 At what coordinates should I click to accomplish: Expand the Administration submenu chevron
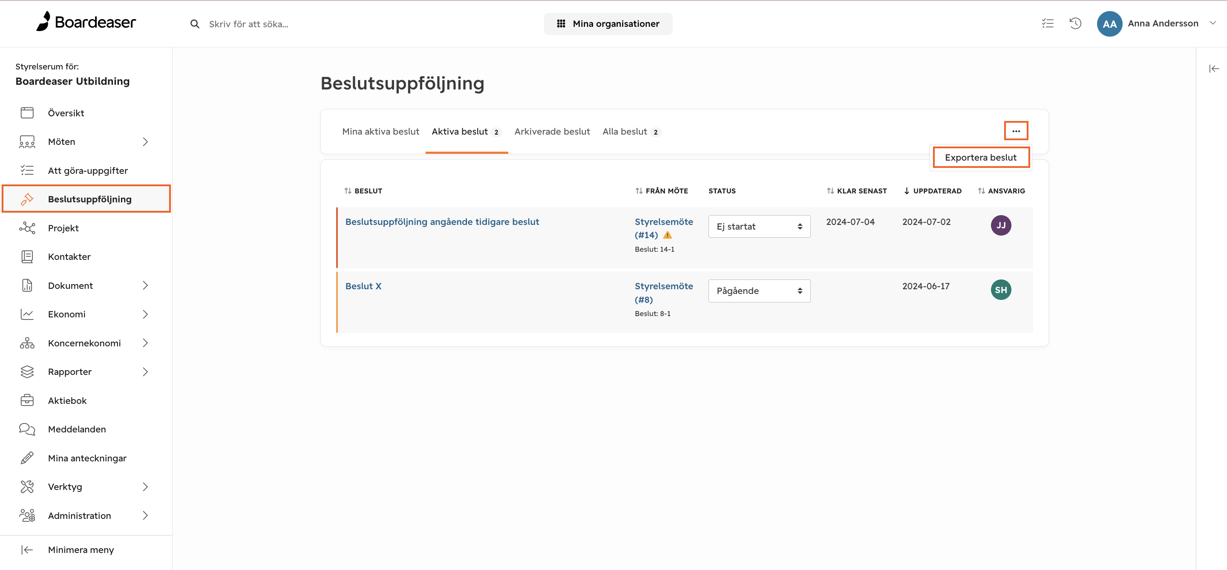[145, 516]
